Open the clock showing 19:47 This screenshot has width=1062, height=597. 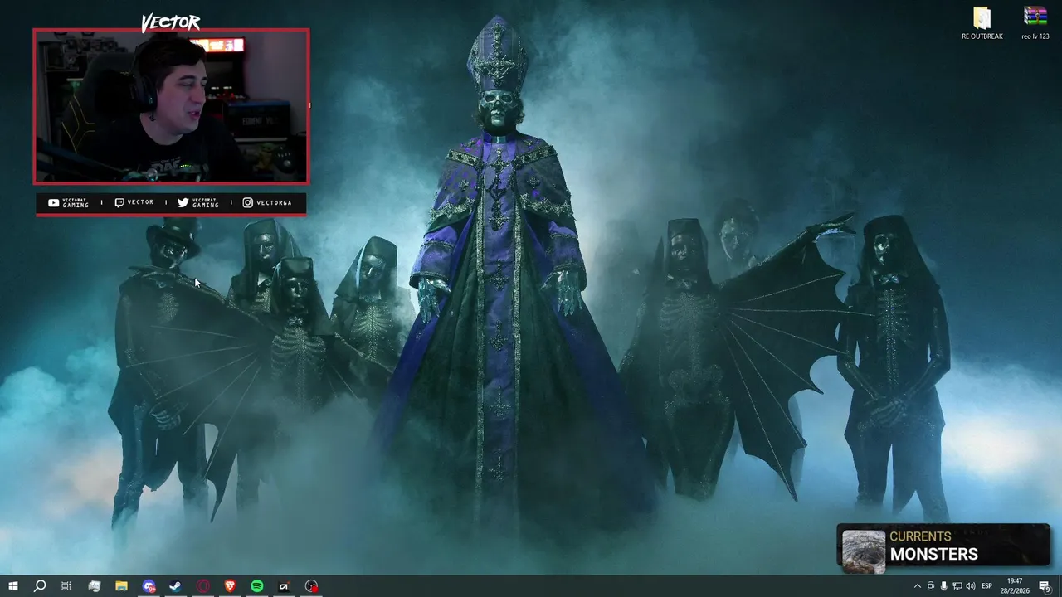1015,586
